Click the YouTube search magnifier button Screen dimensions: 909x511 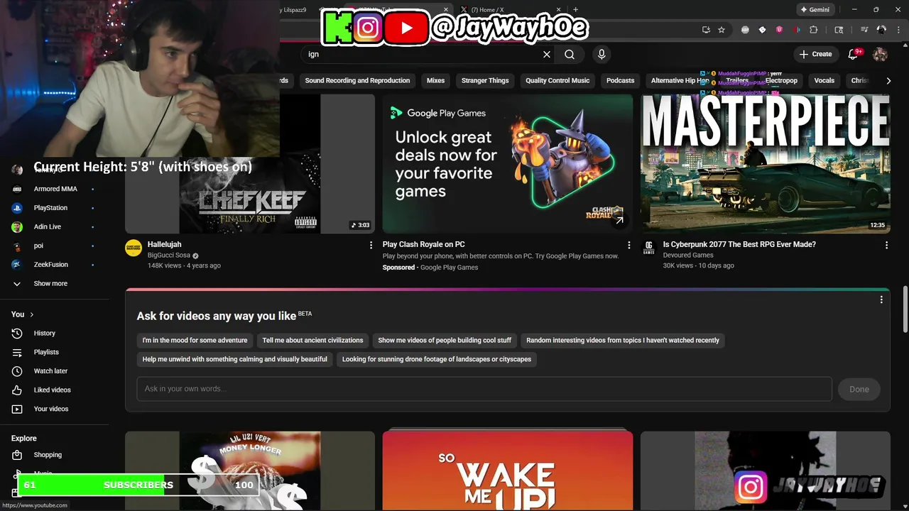[570, 54]
